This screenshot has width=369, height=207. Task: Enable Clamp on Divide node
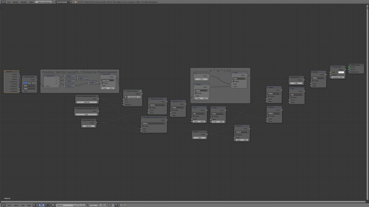[x=172, y=110]
